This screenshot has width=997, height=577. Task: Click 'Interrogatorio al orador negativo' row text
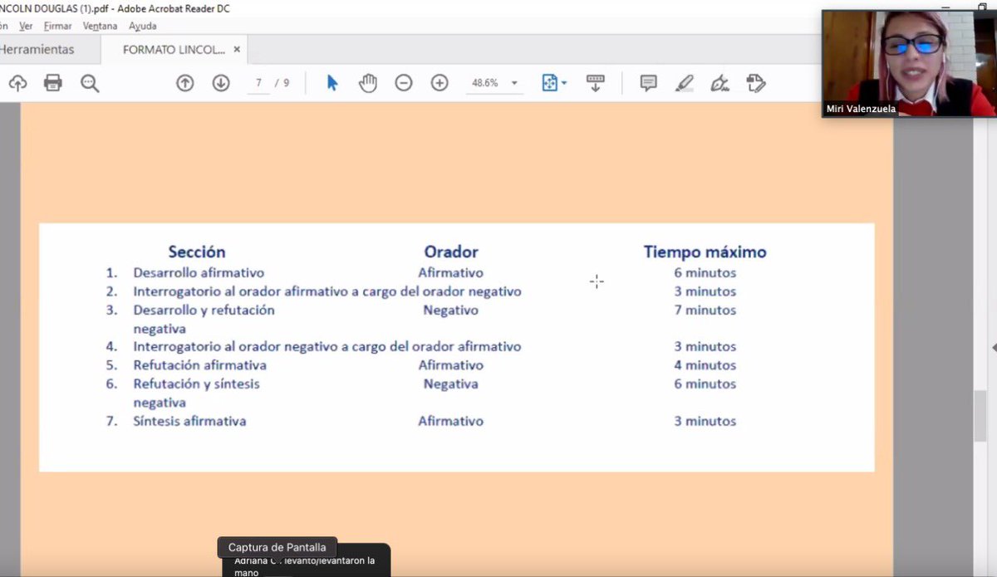(327, 346)
